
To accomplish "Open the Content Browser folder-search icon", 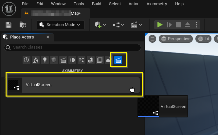I will [x=23, y=25].
